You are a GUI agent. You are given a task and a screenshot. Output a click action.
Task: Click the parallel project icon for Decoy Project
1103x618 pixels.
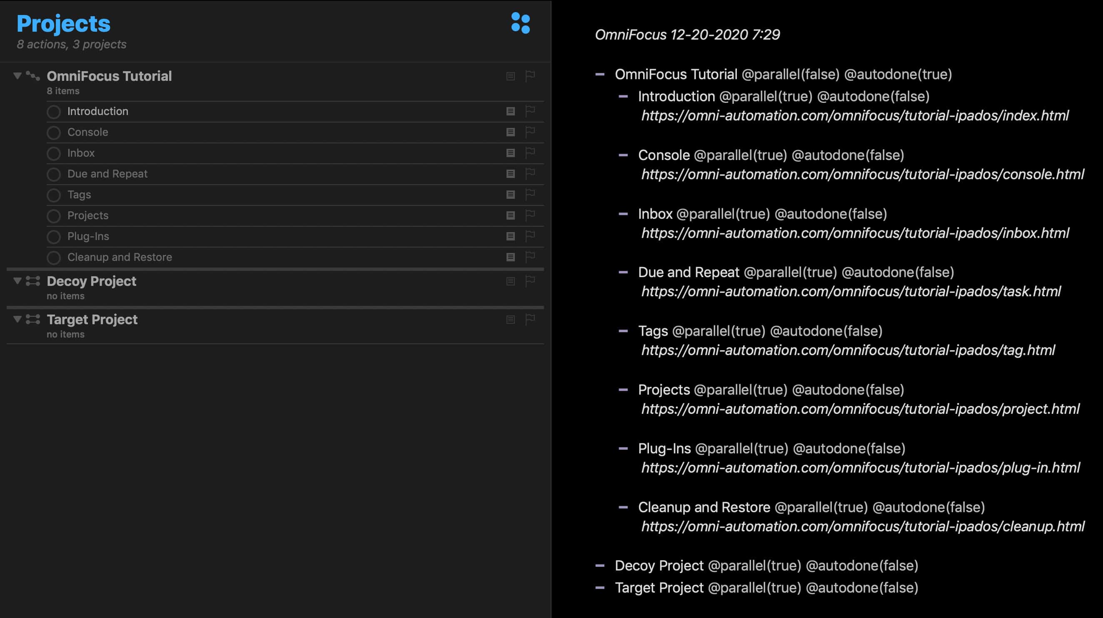pyautogui.click(x=33, y=281)
